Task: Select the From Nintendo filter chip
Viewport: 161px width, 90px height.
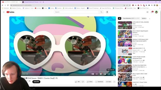Action: [131, 18]
